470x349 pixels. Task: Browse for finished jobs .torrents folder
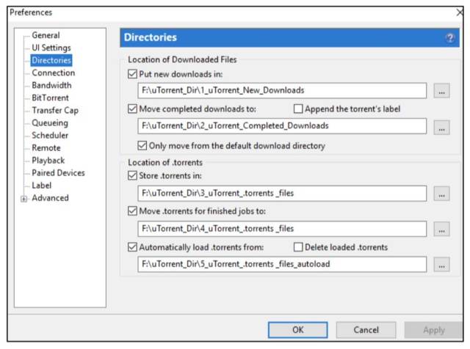(441, 229)
